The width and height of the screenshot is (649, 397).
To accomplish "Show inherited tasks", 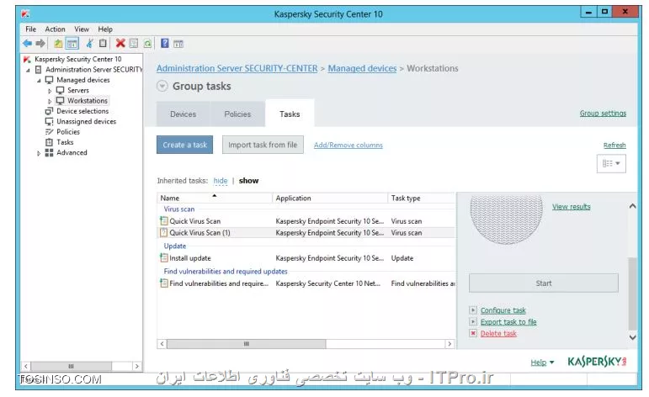I will point(248,181).
